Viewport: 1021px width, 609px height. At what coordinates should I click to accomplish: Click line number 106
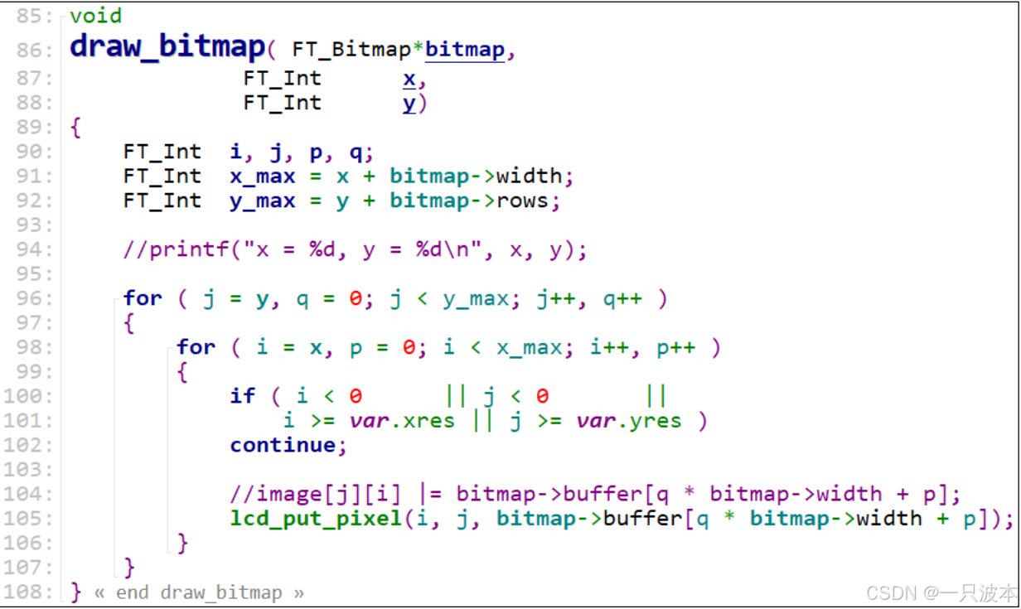coord(27,543)
